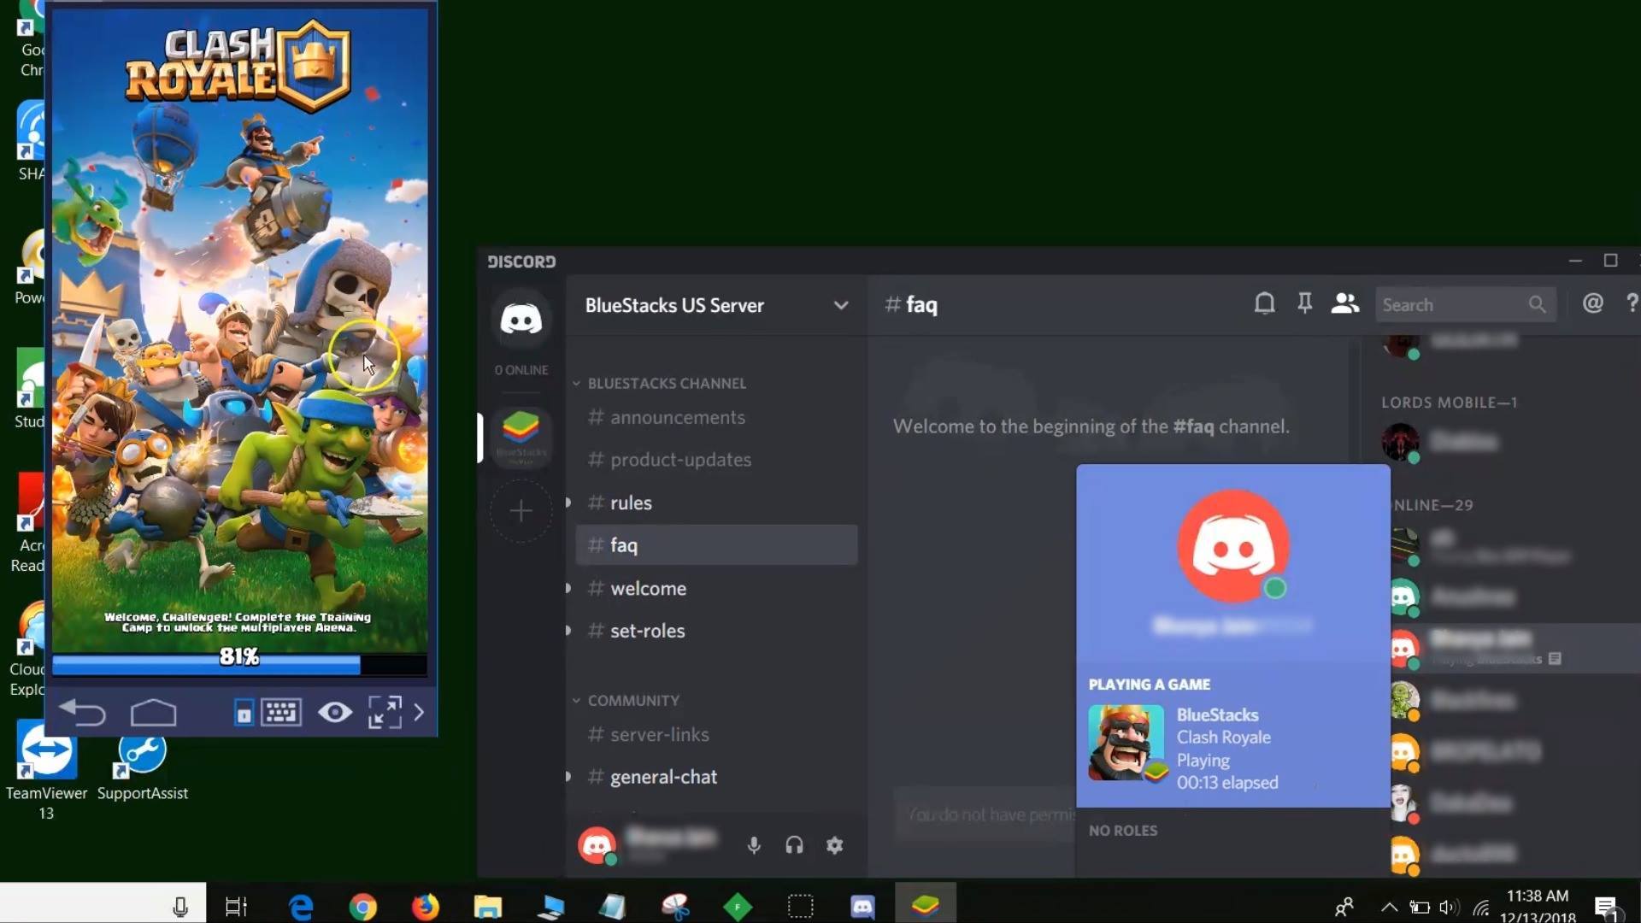Open File Explorer from the taskbar
Image resolution: width=1641 pixels, height=923 pixels.
point(487,906)
